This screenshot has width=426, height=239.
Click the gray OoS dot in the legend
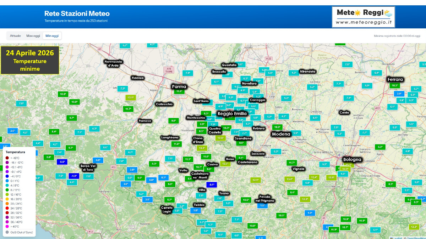pos(7,232)
